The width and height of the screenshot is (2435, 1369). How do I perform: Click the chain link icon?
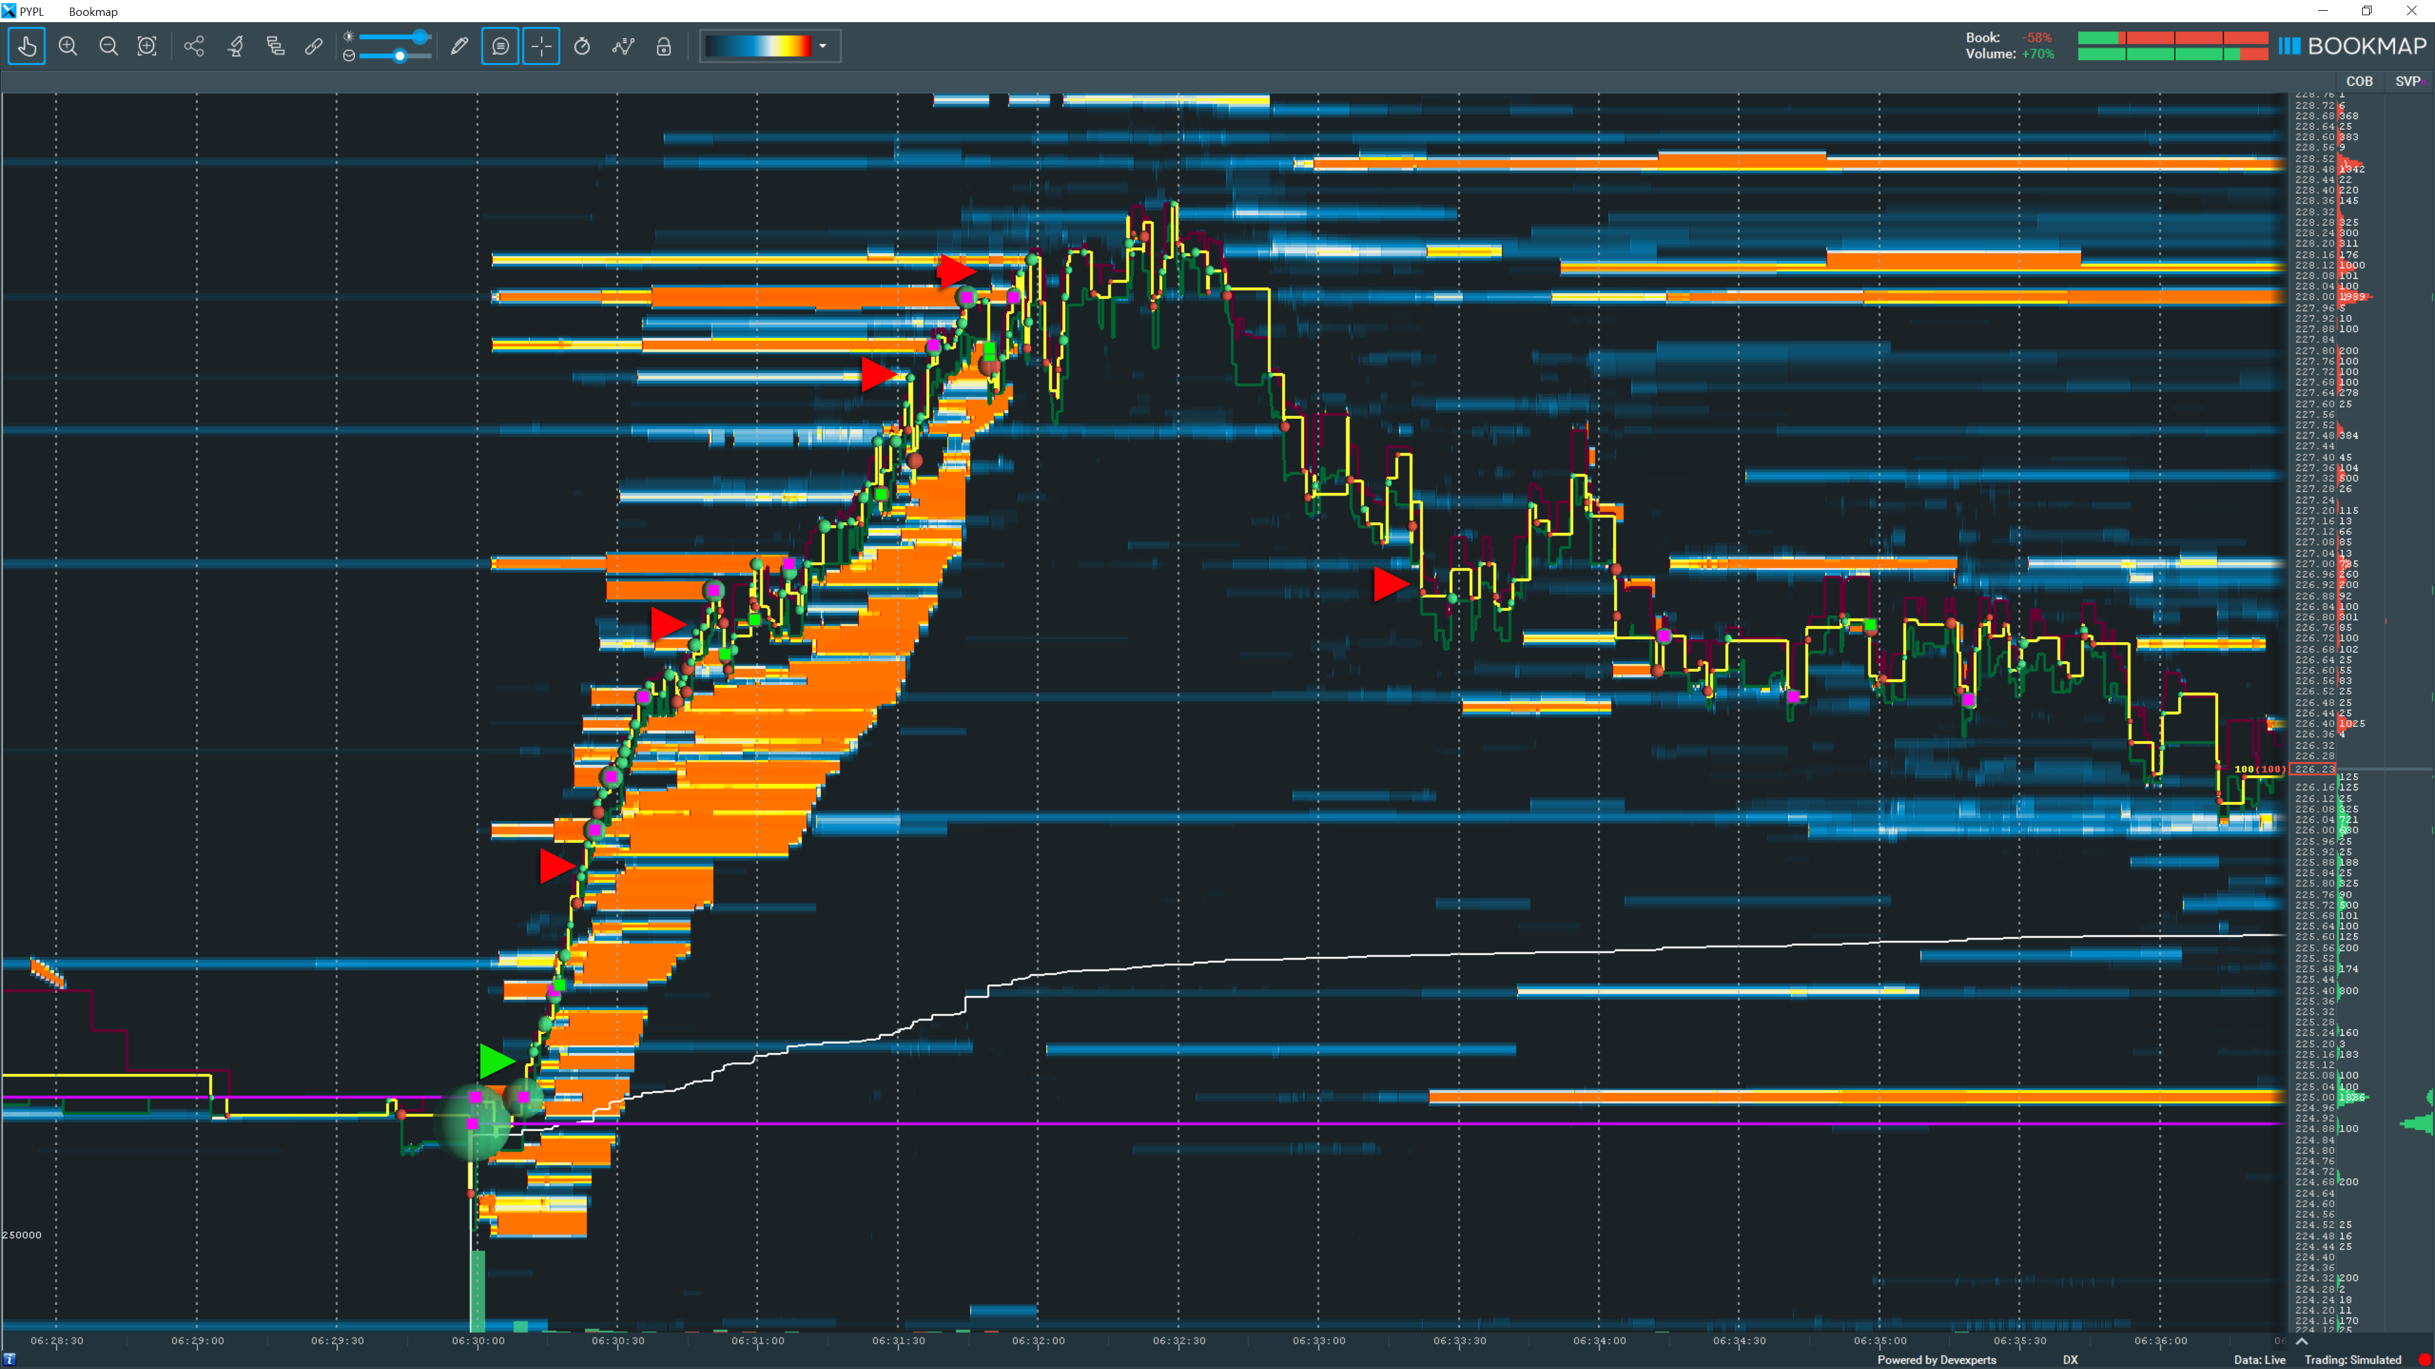(314, 46)
